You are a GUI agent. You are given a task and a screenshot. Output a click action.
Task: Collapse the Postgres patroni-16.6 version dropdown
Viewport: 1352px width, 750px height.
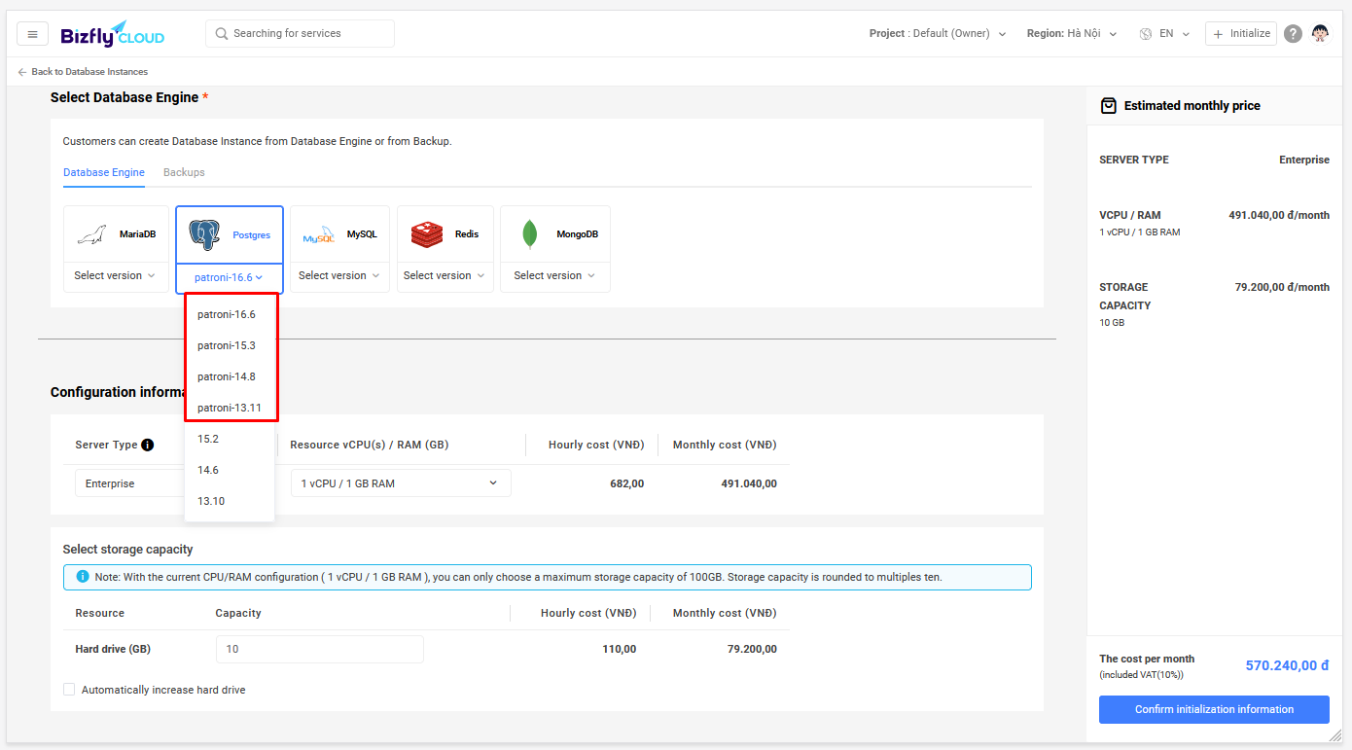[230, 277]
